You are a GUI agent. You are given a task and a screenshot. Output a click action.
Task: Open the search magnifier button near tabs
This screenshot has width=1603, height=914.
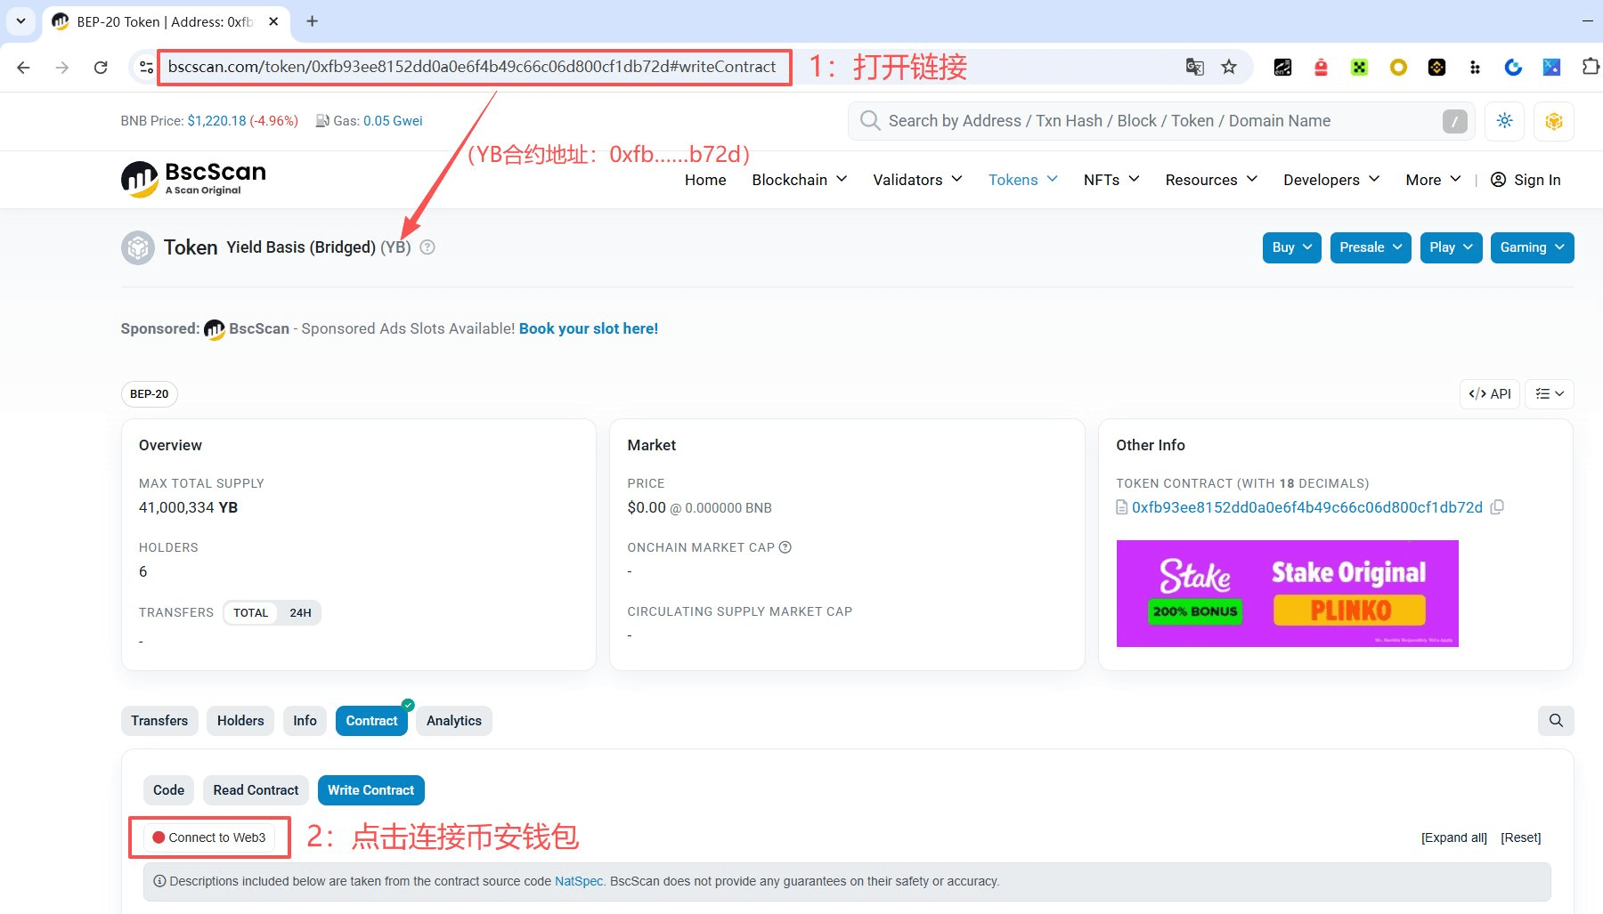[1555, 721]
